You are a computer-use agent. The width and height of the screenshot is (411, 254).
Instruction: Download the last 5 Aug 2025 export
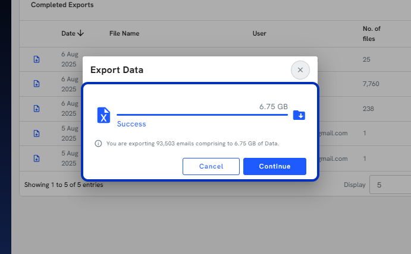(36, 158)
